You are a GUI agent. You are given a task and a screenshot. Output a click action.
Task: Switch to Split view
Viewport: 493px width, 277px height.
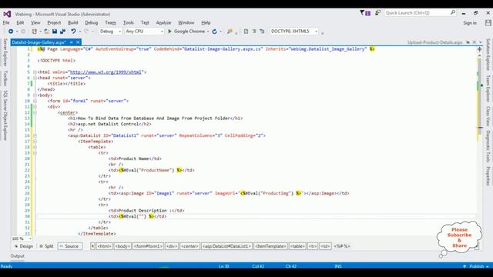click(x=46, y=246)
